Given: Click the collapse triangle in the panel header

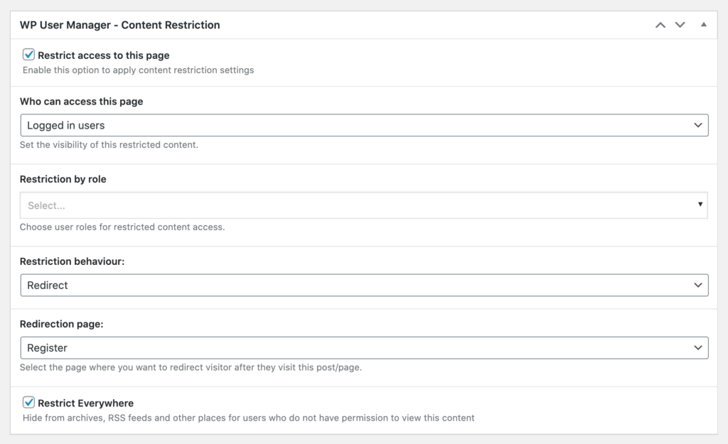Looking at the screenshot, I should point(702,24).
